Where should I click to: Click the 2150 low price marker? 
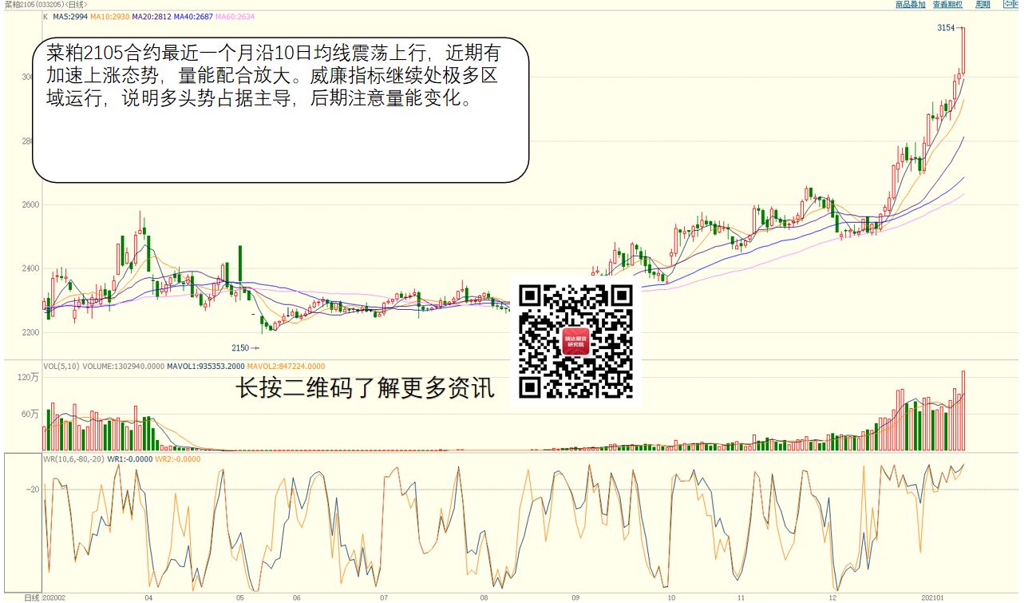(241, 348)
